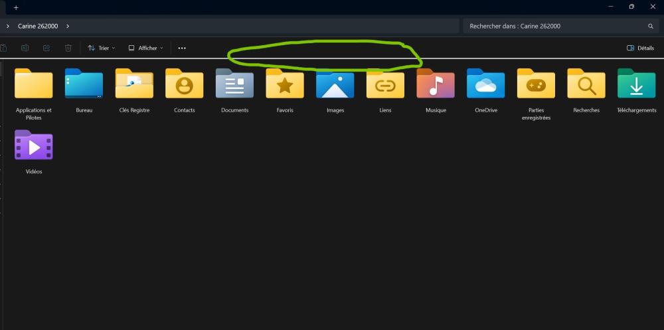Click the share toolbar icon
This screenshot has width=664, height=330.
(x=46, y=48)
